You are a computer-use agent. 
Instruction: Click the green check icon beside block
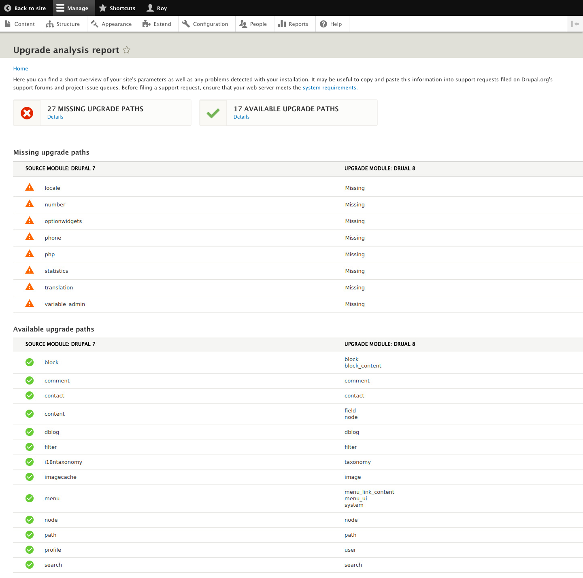point(30,362)
